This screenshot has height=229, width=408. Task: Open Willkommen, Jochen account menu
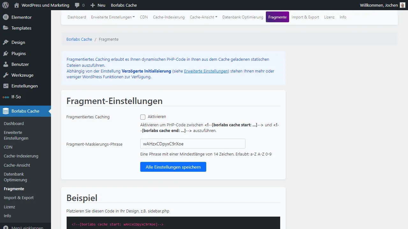point(382,5)
